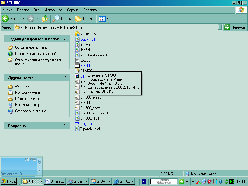Screen dimensions: 248x186
Task: Click Создать новую папку link
Action: pos(32,47)
